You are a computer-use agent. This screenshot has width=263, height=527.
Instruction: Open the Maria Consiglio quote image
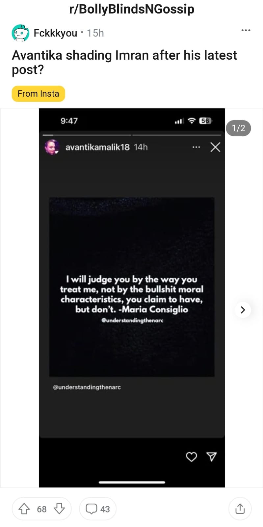point(132,287)
